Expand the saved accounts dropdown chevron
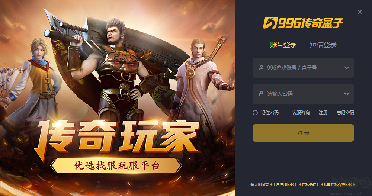 347,68
